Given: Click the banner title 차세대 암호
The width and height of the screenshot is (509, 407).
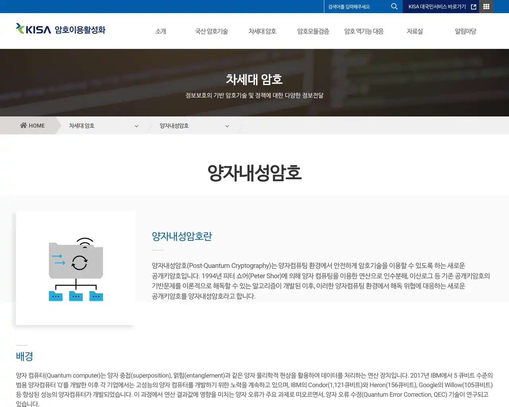Looking at the screenshot, I should [x=254, y=79].
